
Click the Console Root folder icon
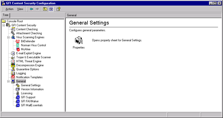click(x=4, y=21)
